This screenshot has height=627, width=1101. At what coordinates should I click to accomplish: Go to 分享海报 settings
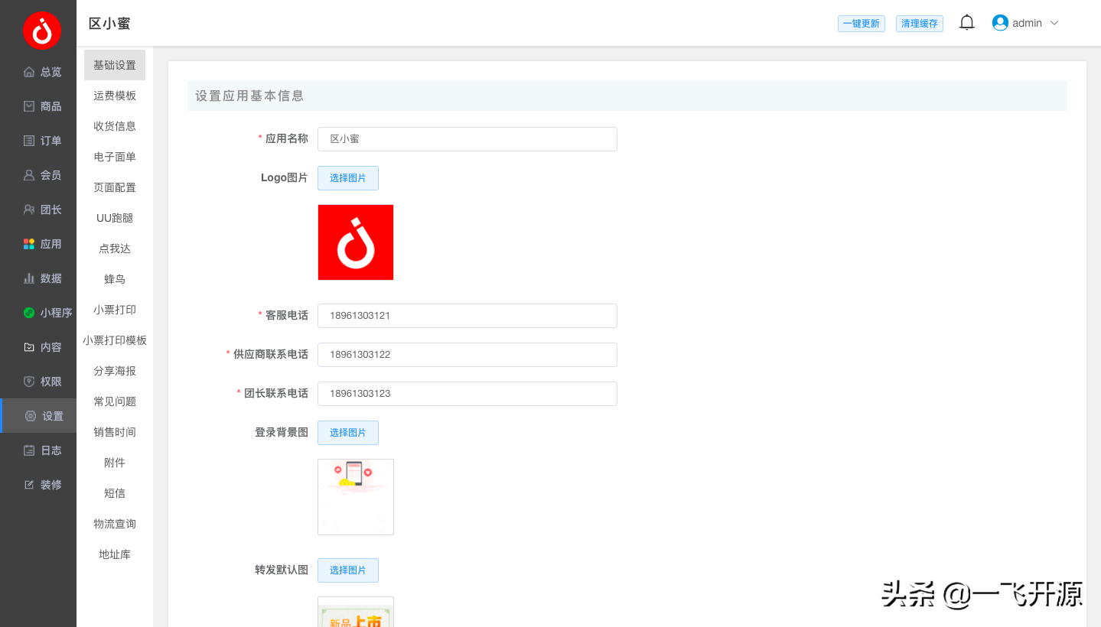click(115, 371)
